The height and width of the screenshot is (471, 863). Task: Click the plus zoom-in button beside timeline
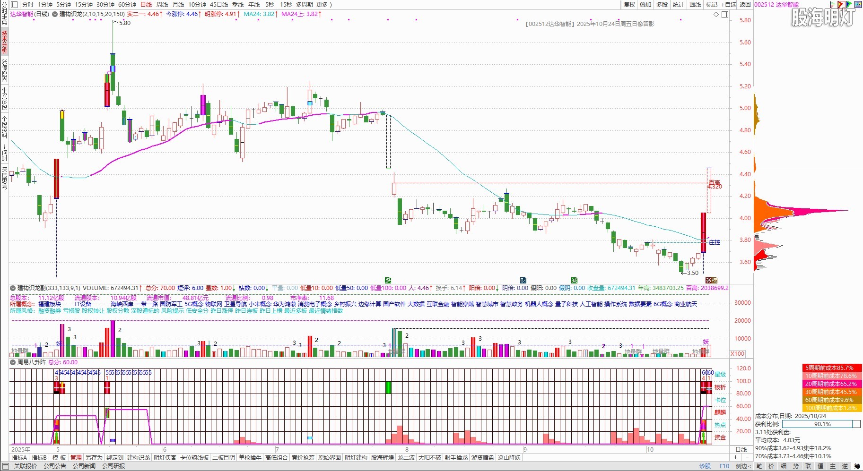coord(735,457)
